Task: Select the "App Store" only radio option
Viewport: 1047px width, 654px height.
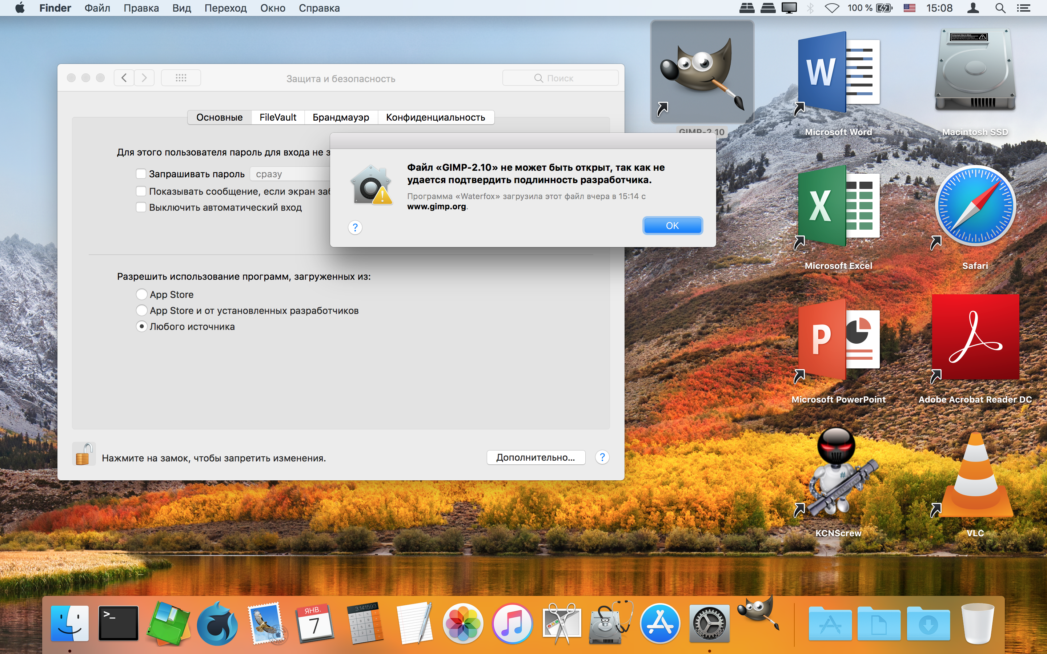Action: tap(141, 295)
